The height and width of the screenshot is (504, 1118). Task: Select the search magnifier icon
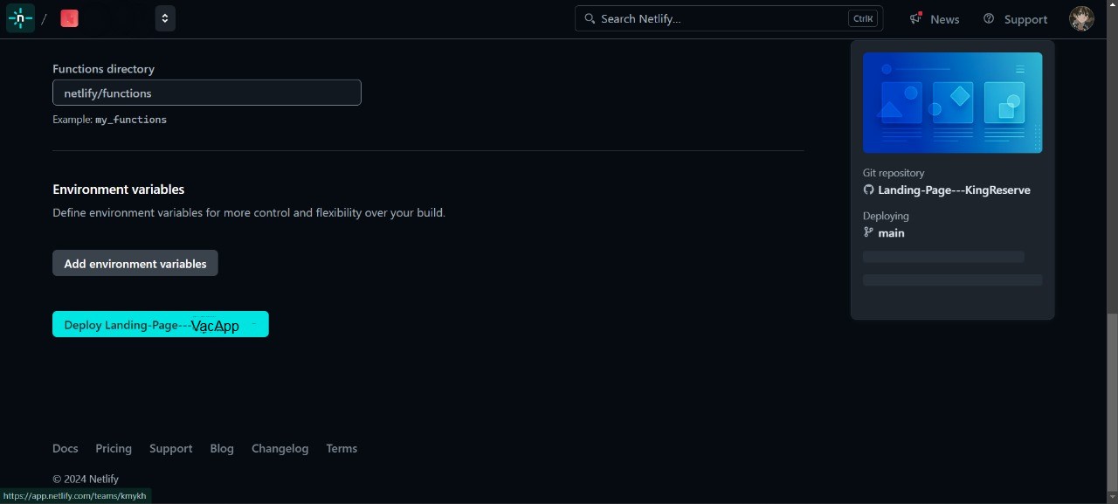point(590,18)
